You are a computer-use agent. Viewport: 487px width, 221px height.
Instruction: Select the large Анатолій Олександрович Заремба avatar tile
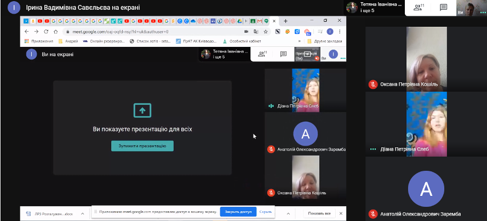[x=426, y=189]
